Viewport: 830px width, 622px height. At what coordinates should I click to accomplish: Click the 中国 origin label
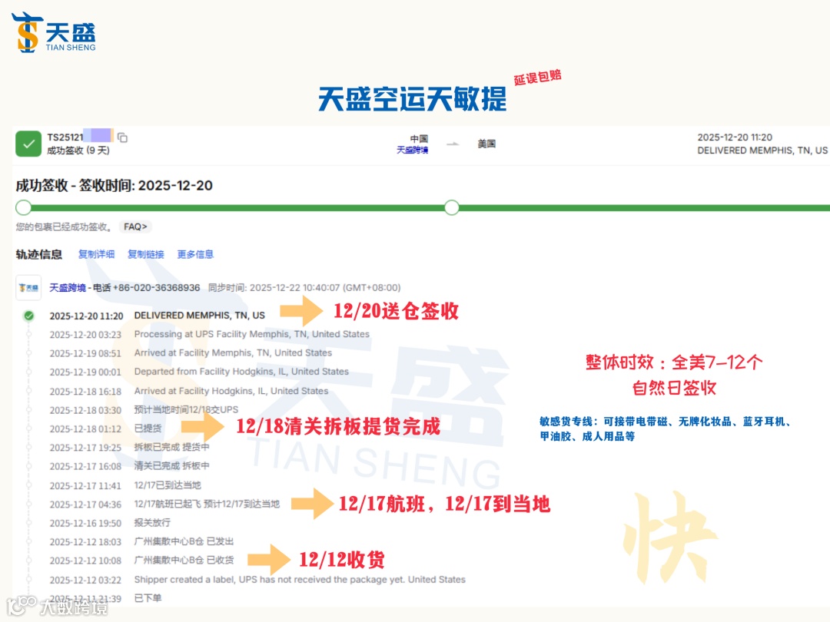(420, 138)
